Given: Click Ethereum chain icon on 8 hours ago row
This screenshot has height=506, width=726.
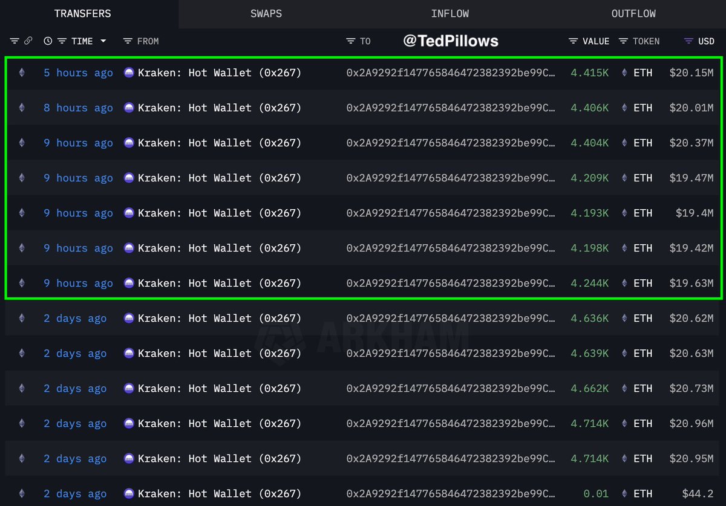Looking at the screenshot, I should point(22,108).
